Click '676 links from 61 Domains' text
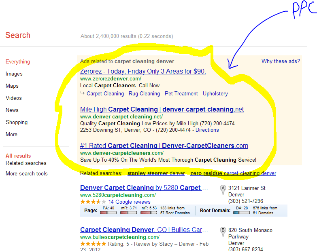This screenshot has width=317, height=251. [x=265, y=211]
